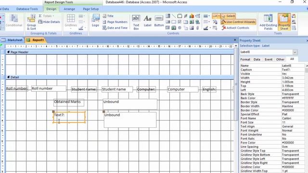Screen dimensions: 308x173
Task: Open ActiveX Controls list
Action: tap(235, 28)
